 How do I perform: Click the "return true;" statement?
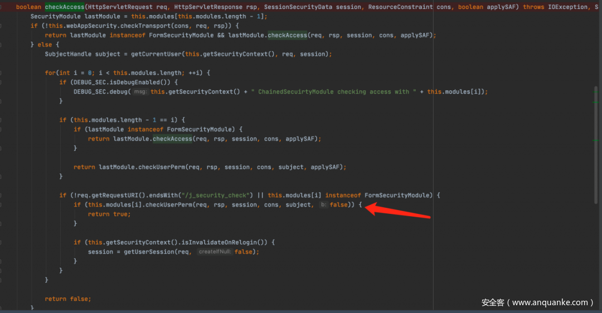coord(109,214)
